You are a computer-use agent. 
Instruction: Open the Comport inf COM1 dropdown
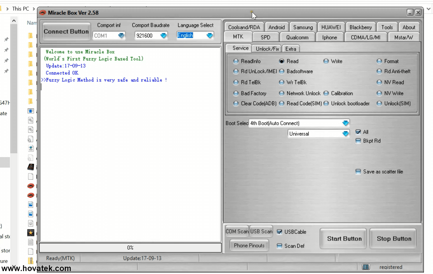(121, 35)
